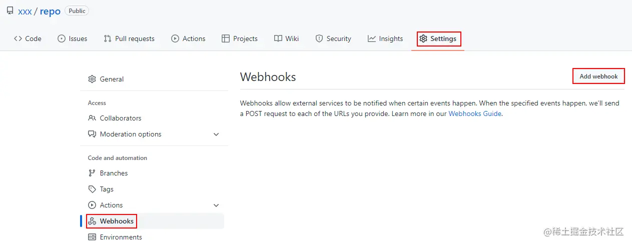Open the xxx owner link
Image resolution: width=632 pixels, height=245 pixels.
25,11
